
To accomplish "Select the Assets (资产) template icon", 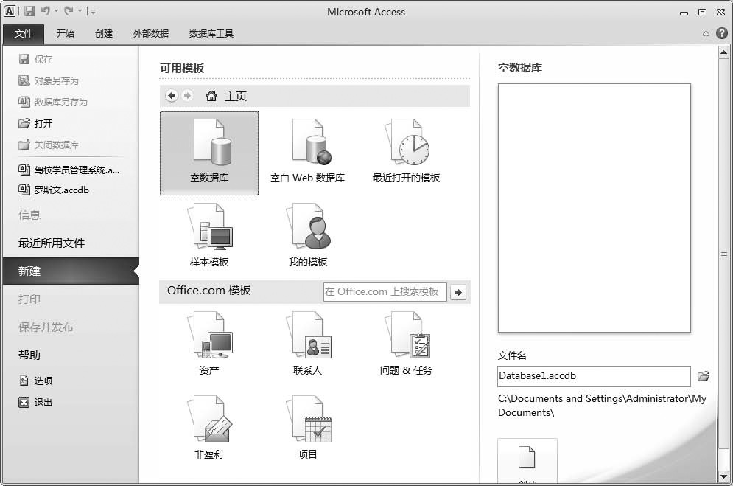I will (209, 344).
